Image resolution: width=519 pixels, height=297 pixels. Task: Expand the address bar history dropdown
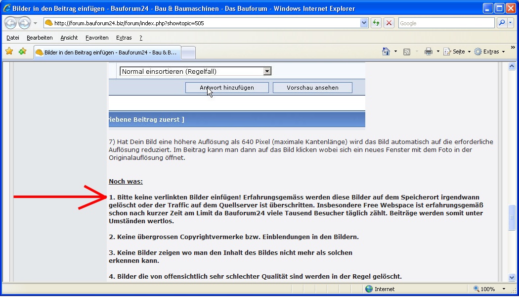pyautogui.click(x=364, y=23)
